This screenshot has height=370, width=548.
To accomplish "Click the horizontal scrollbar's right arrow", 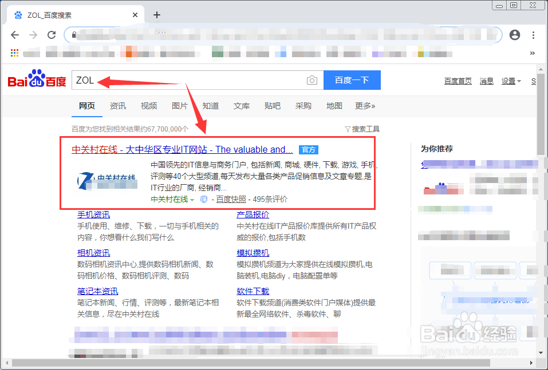I will [x=531, y=363].
